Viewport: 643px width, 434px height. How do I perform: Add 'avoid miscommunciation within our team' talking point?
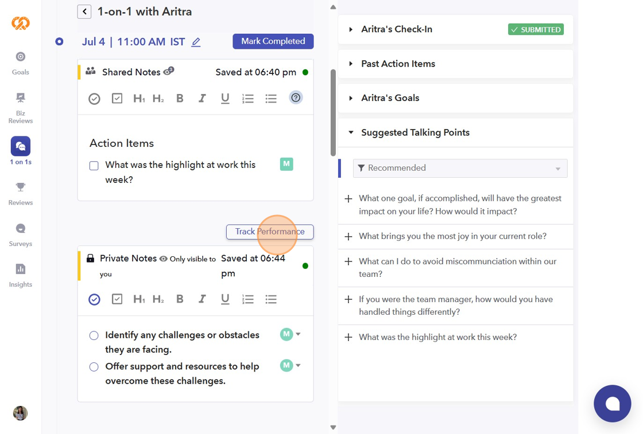coord(348,261)
